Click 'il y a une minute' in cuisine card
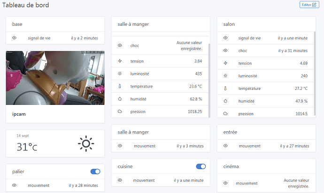Viewport: 324px width, 193px height. (x=189, y=180)
